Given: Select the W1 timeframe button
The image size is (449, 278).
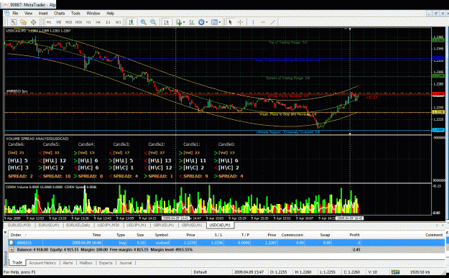Looking at the screenshot, I should point(118,22).
